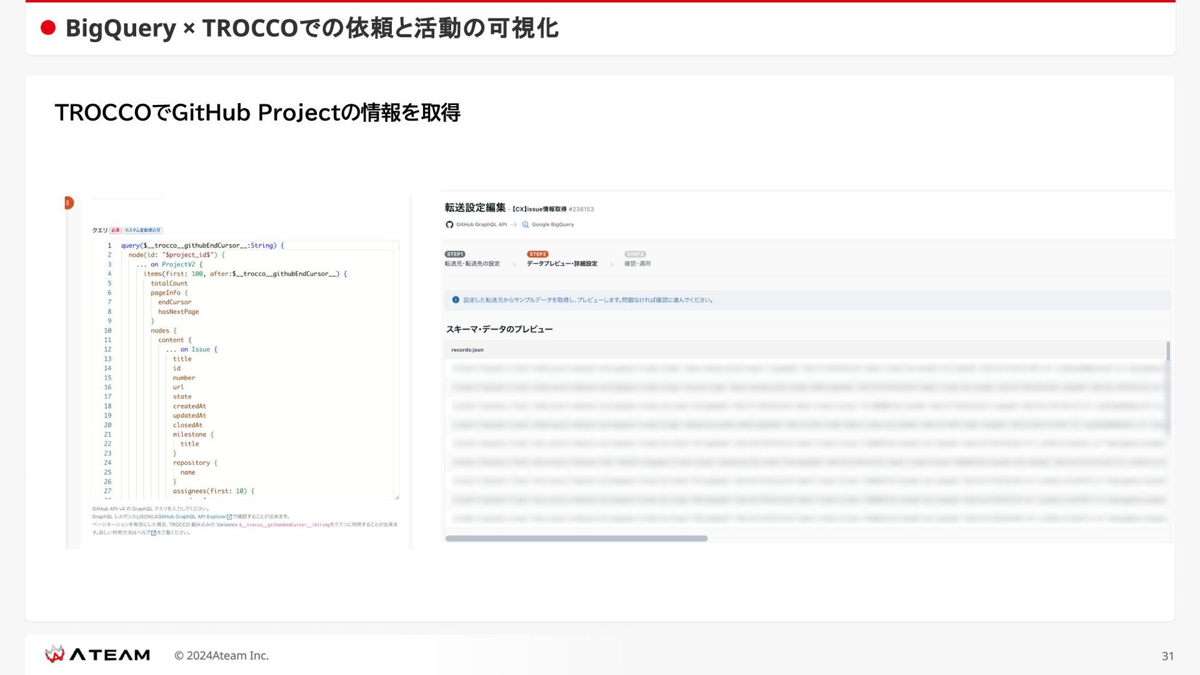Click the records:json column header
This screenshot has height=675, width=1200.
coord(467,350)
